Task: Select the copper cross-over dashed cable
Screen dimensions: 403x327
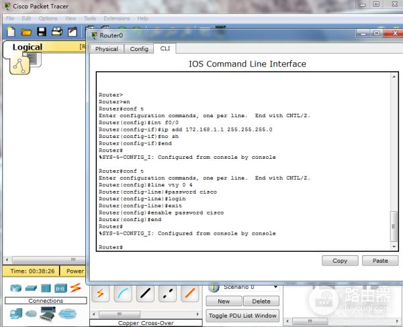Action: (168, 293)
